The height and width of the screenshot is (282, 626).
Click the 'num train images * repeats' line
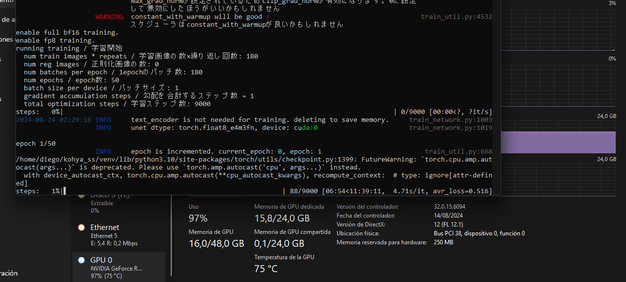click(x=141, y=56)
